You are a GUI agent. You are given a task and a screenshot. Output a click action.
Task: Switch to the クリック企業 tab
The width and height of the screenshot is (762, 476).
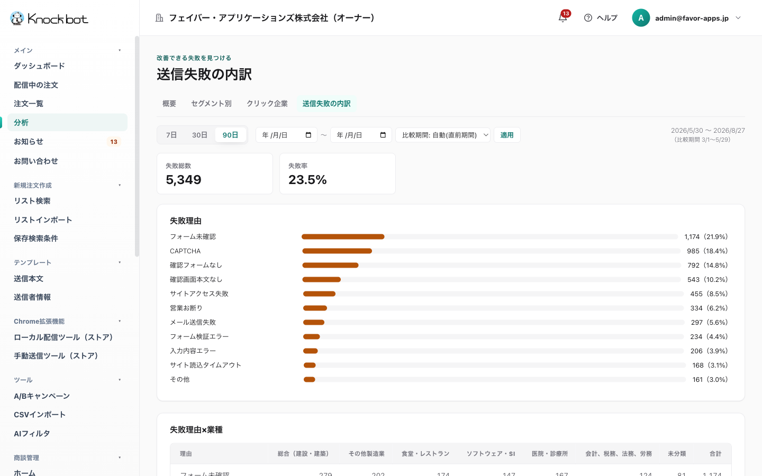267,104
